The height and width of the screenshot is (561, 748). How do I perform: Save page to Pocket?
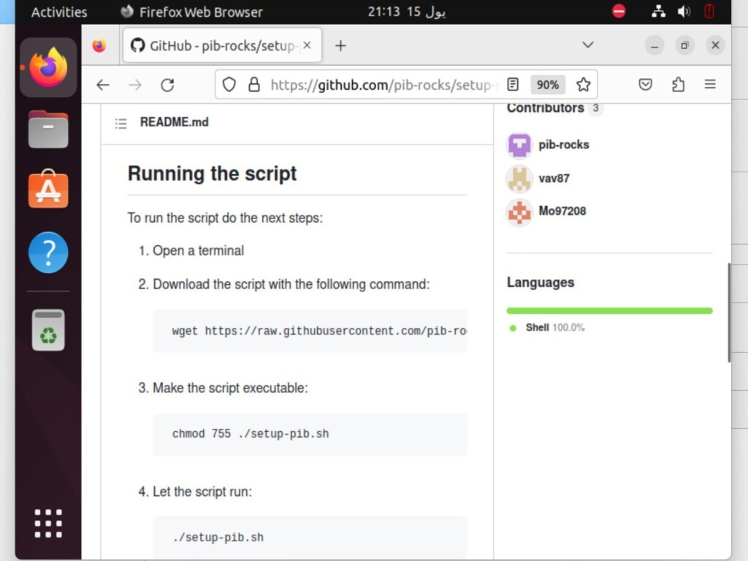pyautogui.click(x=646, y=85)
